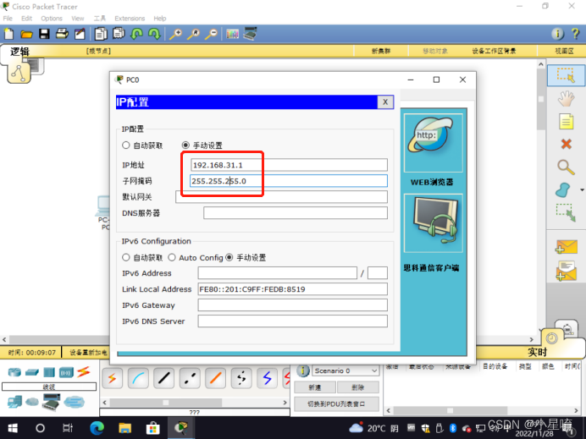Select IPv6 Auto Config radio button
586x439 pixels.
[172, 258]
